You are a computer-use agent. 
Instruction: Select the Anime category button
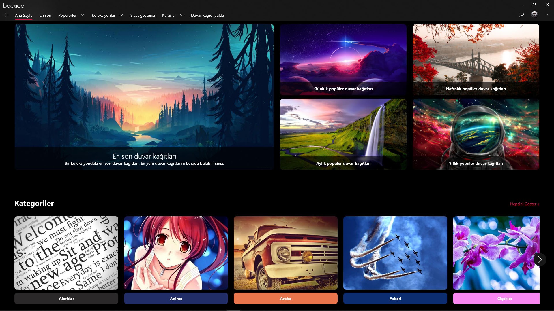(x=176, y=299)
